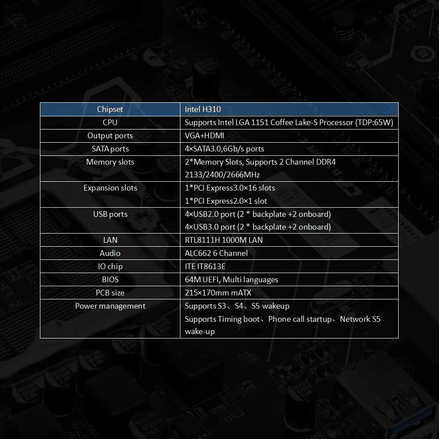Select the 'VGA+HDMI' value
Screen dimensions: 439x439
205,136
